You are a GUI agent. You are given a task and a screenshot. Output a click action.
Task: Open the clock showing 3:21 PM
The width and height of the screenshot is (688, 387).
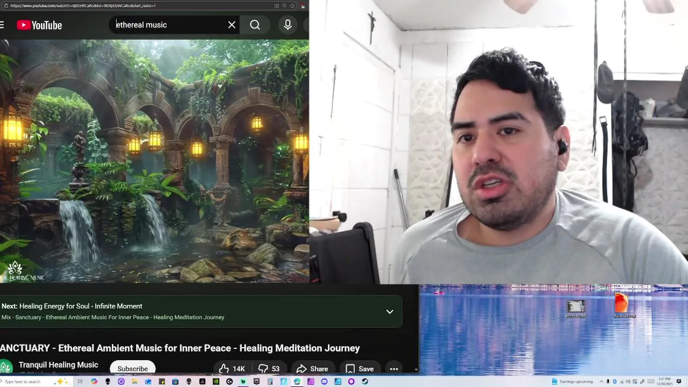[664, 382]
